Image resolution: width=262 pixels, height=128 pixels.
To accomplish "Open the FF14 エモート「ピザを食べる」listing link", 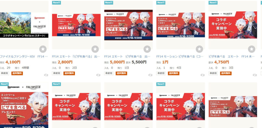I will click(76, 56).
